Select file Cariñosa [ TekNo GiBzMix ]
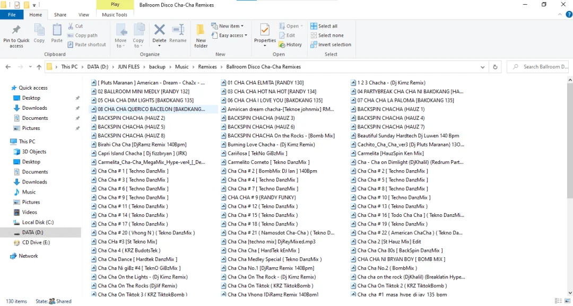 pyautogui.click(x=257, y=153)
